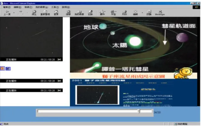Click the meteor streak video on the left
The width and height of the screenshot is (201, 126).
(x=31, y=37)
